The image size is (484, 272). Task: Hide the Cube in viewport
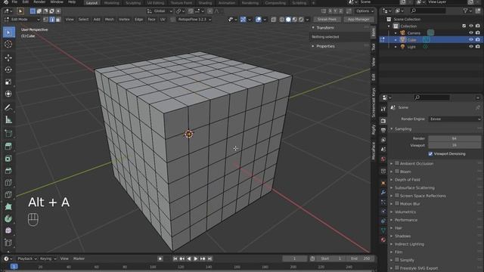click(470, 40)
